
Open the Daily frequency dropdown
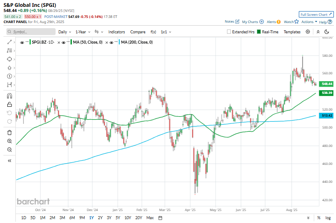pos(65,32)
